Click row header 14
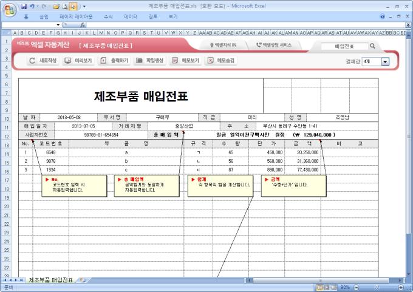 point(6,154)
